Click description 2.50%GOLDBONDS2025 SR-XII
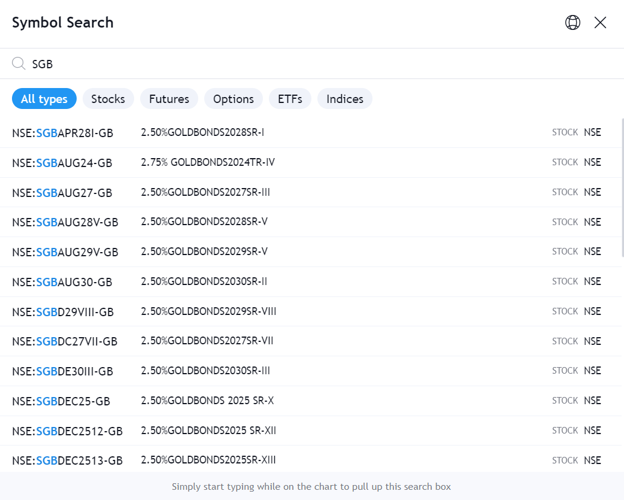624x500 pixels. pos(208,430)
